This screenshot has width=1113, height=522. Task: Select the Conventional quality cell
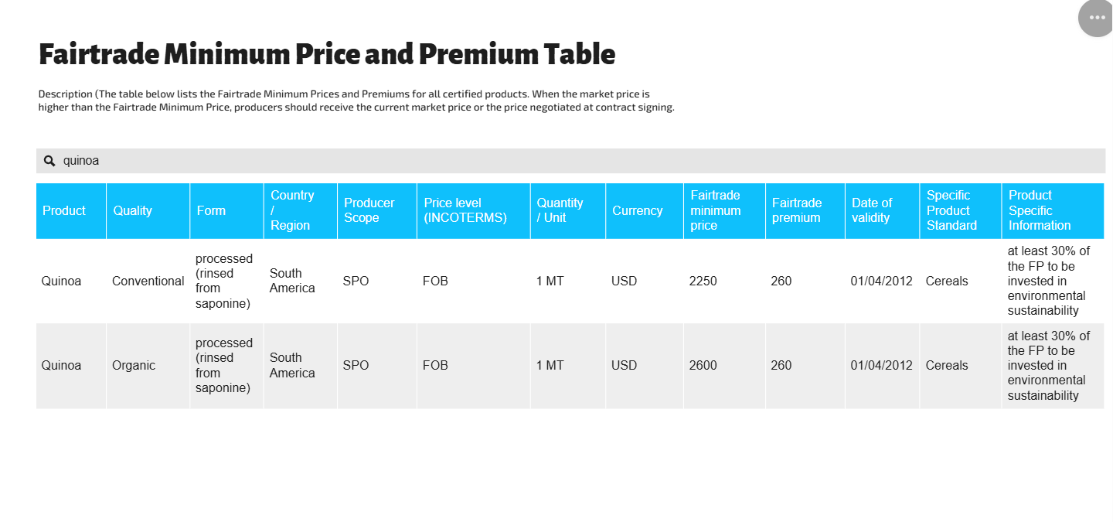click(x=148, y=281)
